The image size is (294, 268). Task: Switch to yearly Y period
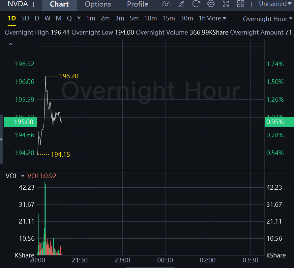[79, 18]
